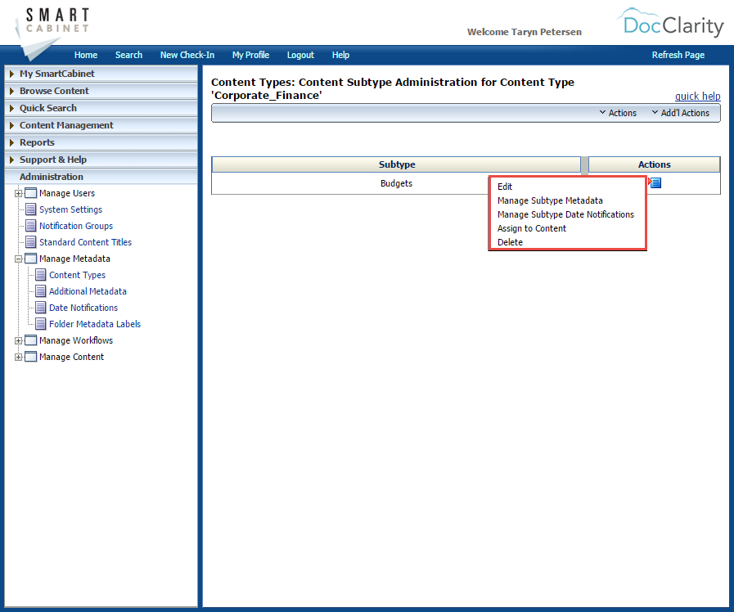734x612 pixels.
Task: Expand the Manage Users tree node
Action: [18, 193]
